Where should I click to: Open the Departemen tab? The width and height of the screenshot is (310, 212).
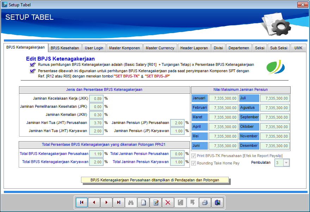238,48
